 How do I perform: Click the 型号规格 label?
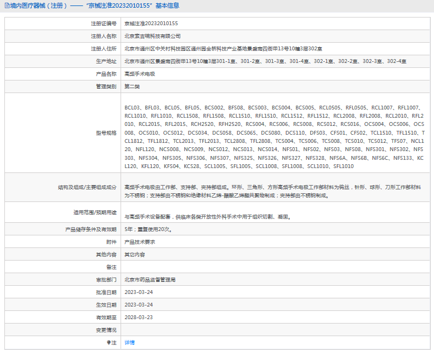[x=106, y=133]
